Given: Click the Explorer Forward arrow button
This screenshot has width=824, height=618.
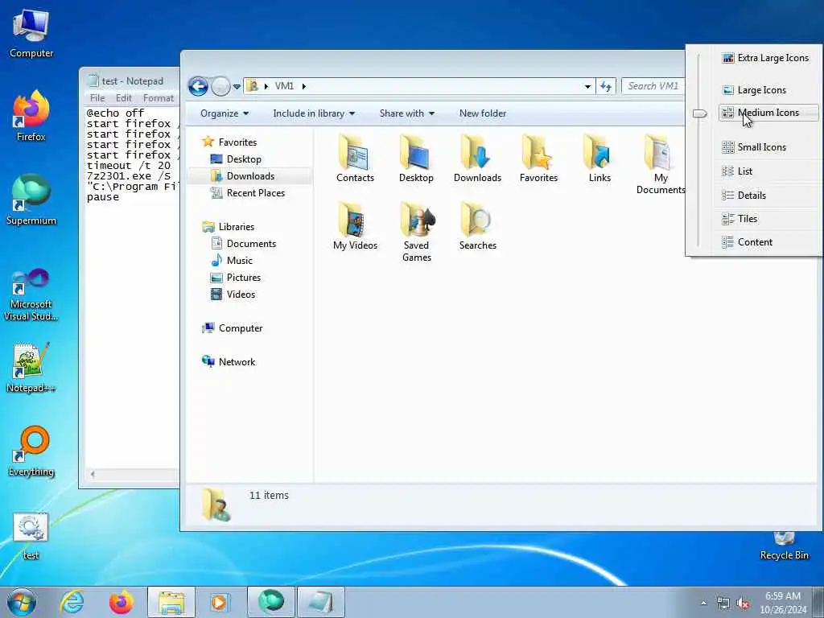Looking at the screenshot, I should [220, 86].
